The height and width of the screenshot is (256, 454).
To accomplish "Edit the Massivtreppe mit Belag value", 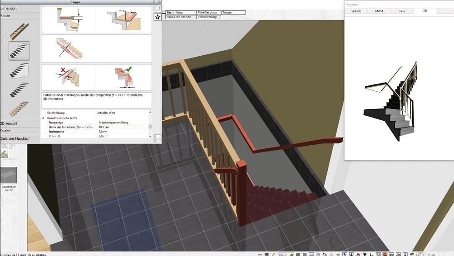I will (113, 123).
